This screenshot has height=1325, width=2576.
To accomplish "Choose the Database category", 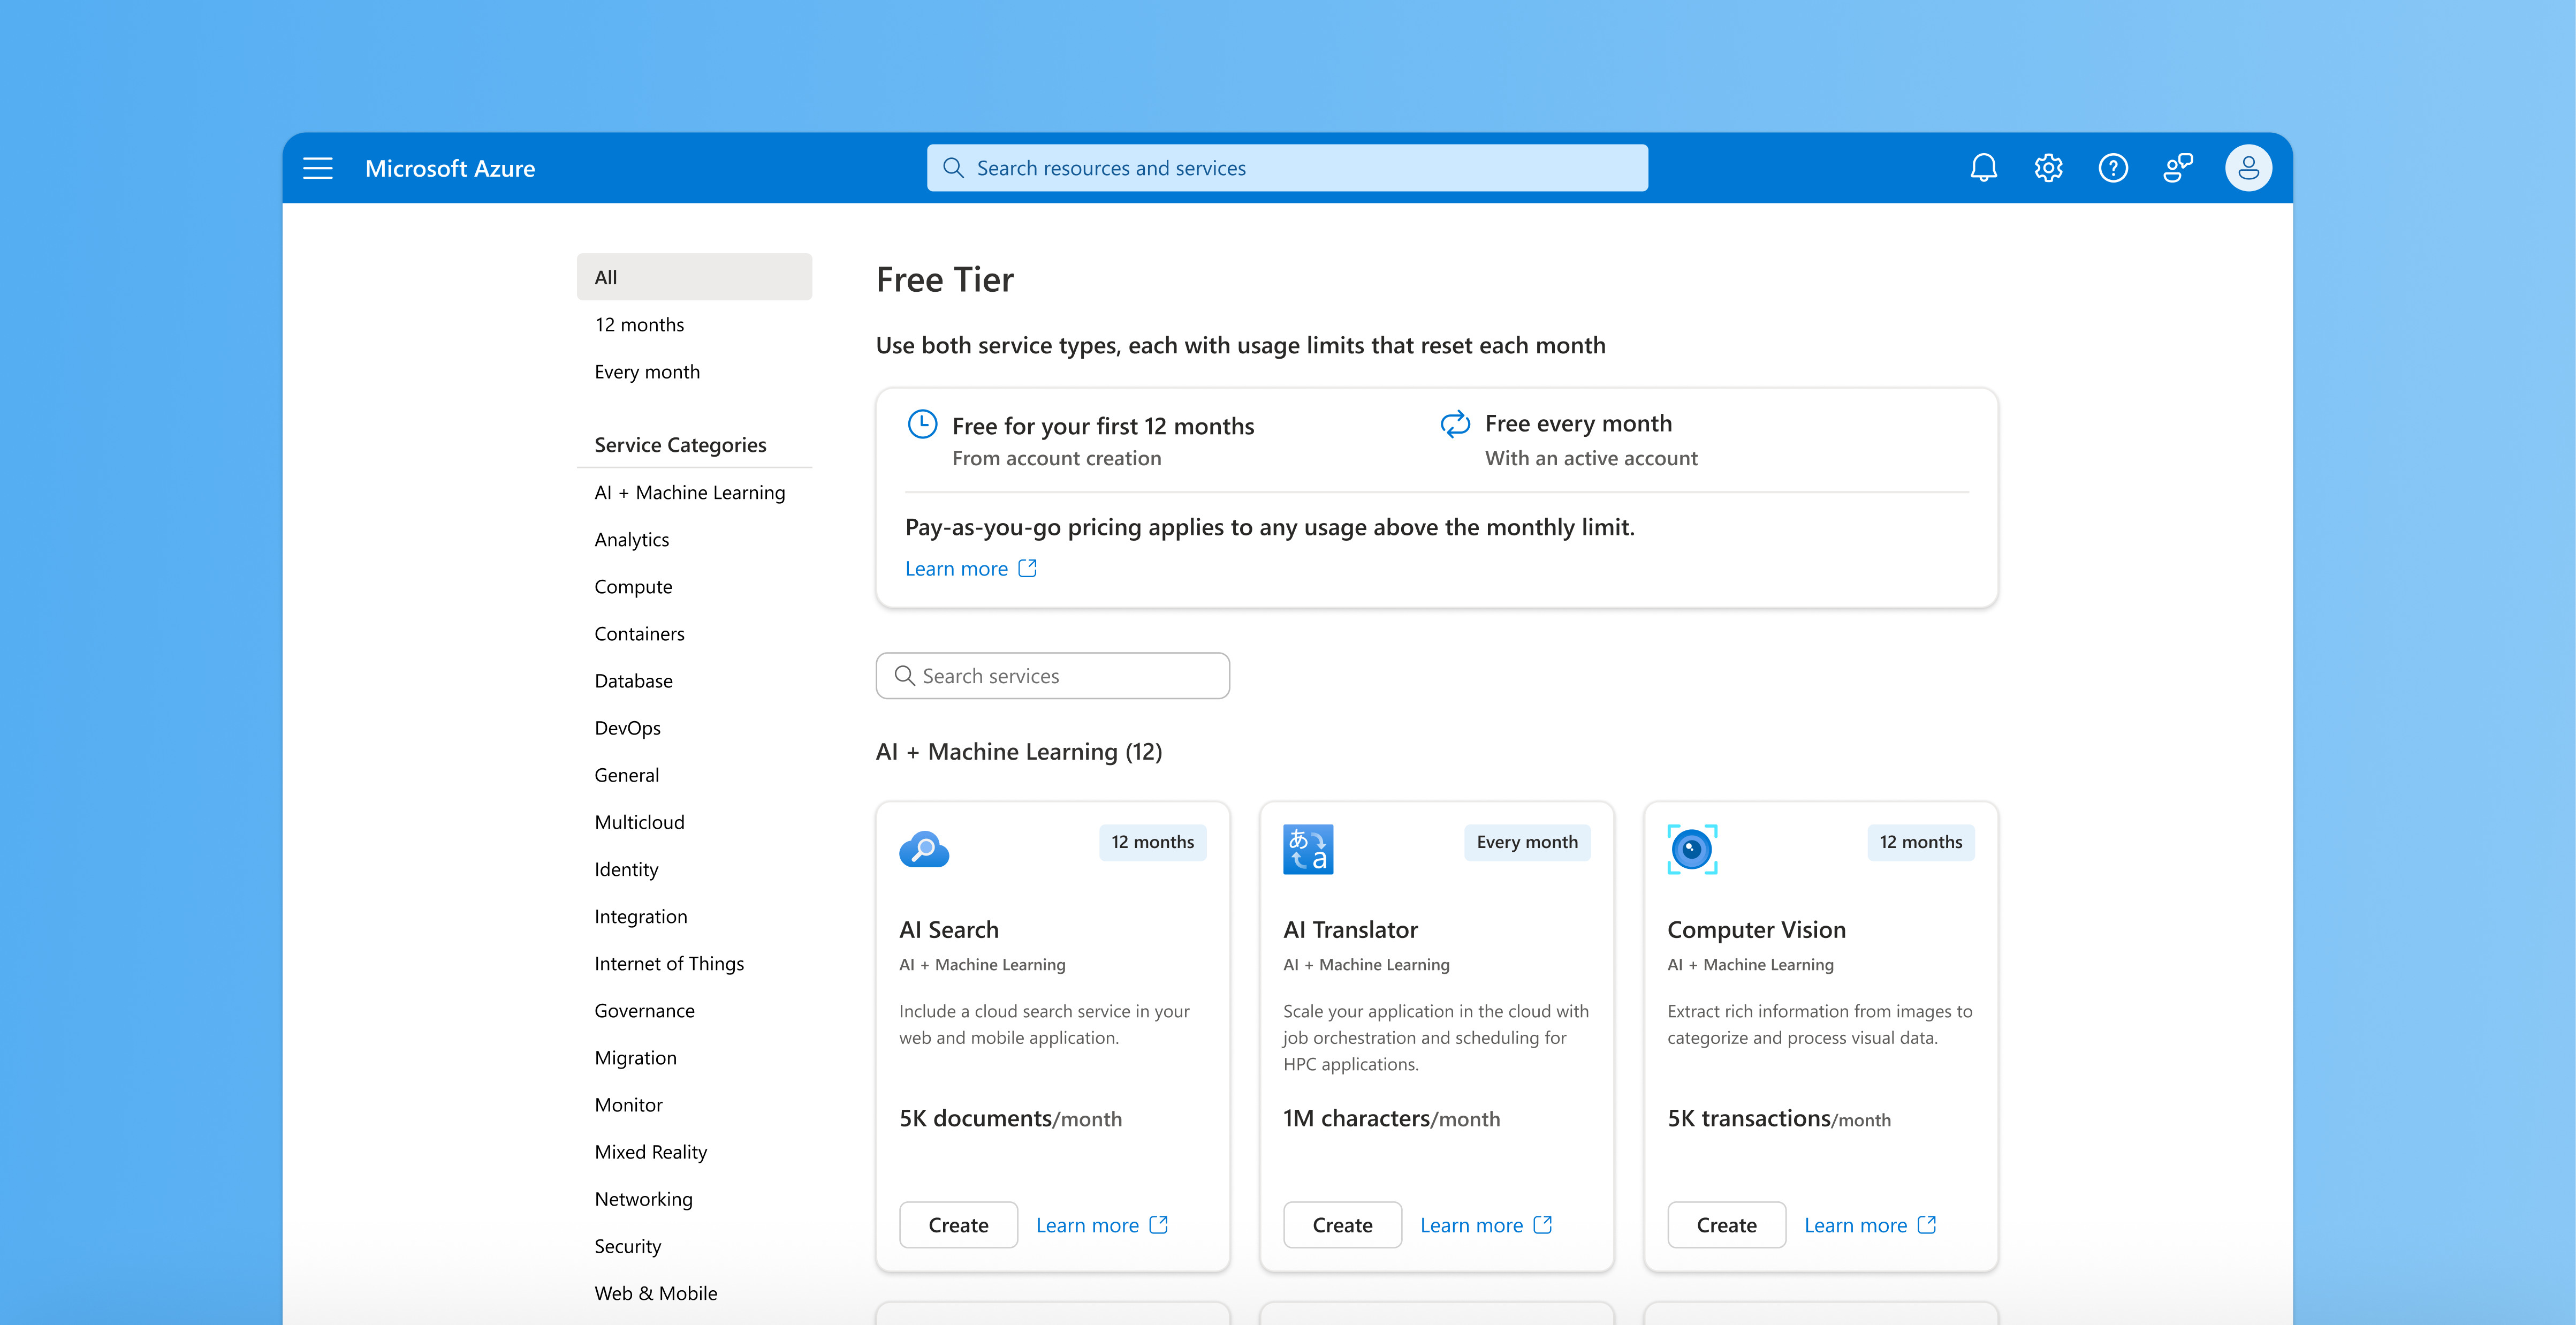I will click(x=694, y=680).
